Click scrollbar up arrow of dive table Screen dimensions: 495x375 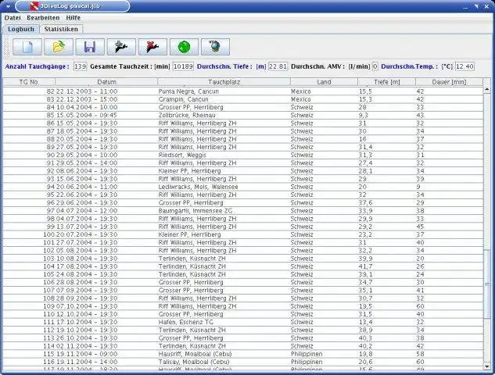[487, 90]
